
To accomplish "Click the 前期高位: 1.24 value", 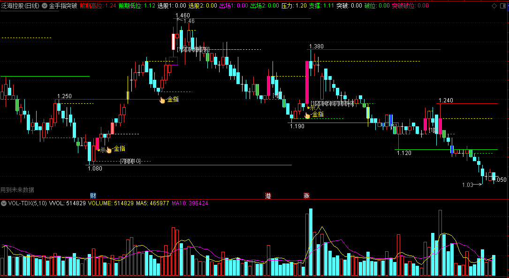I will [x=98, y=6].
